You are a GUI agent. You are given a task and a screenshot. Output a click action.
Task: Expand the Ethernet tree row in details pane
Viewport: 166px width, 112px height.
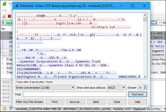pos(3,64)
